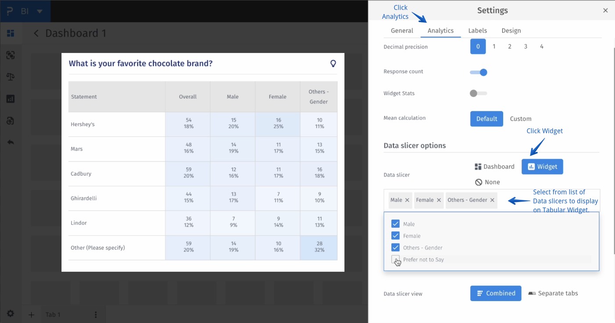Viewport: 615px width, 323px height.
Task: Switch to the Design tab
Action: pos(511,31)
